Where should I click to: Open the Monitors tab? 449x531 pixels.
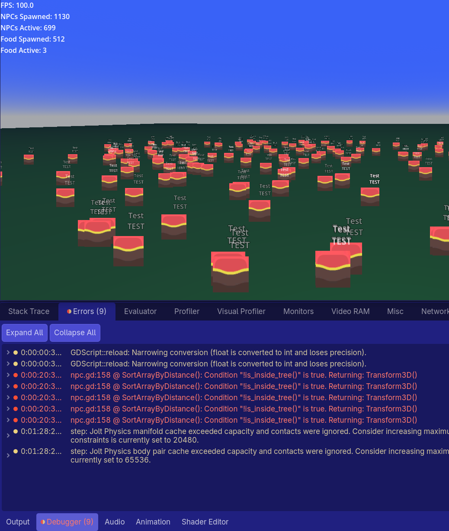[298, 311]
